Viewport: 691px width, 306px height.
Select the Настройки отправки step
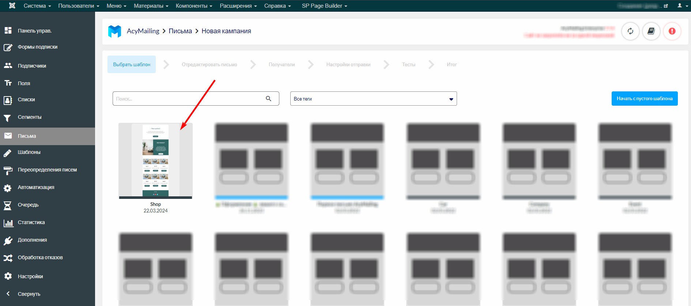[348, 64]
